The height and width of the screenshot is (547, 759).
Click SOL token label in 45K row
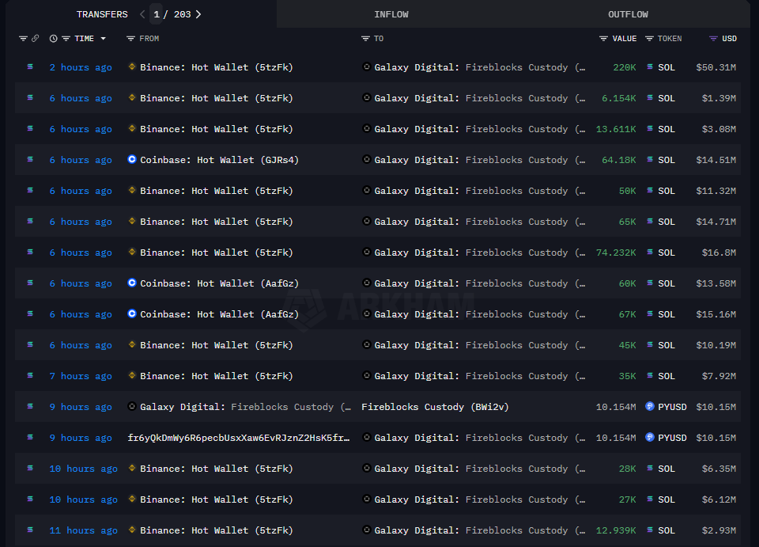click(x=666, y=345)
